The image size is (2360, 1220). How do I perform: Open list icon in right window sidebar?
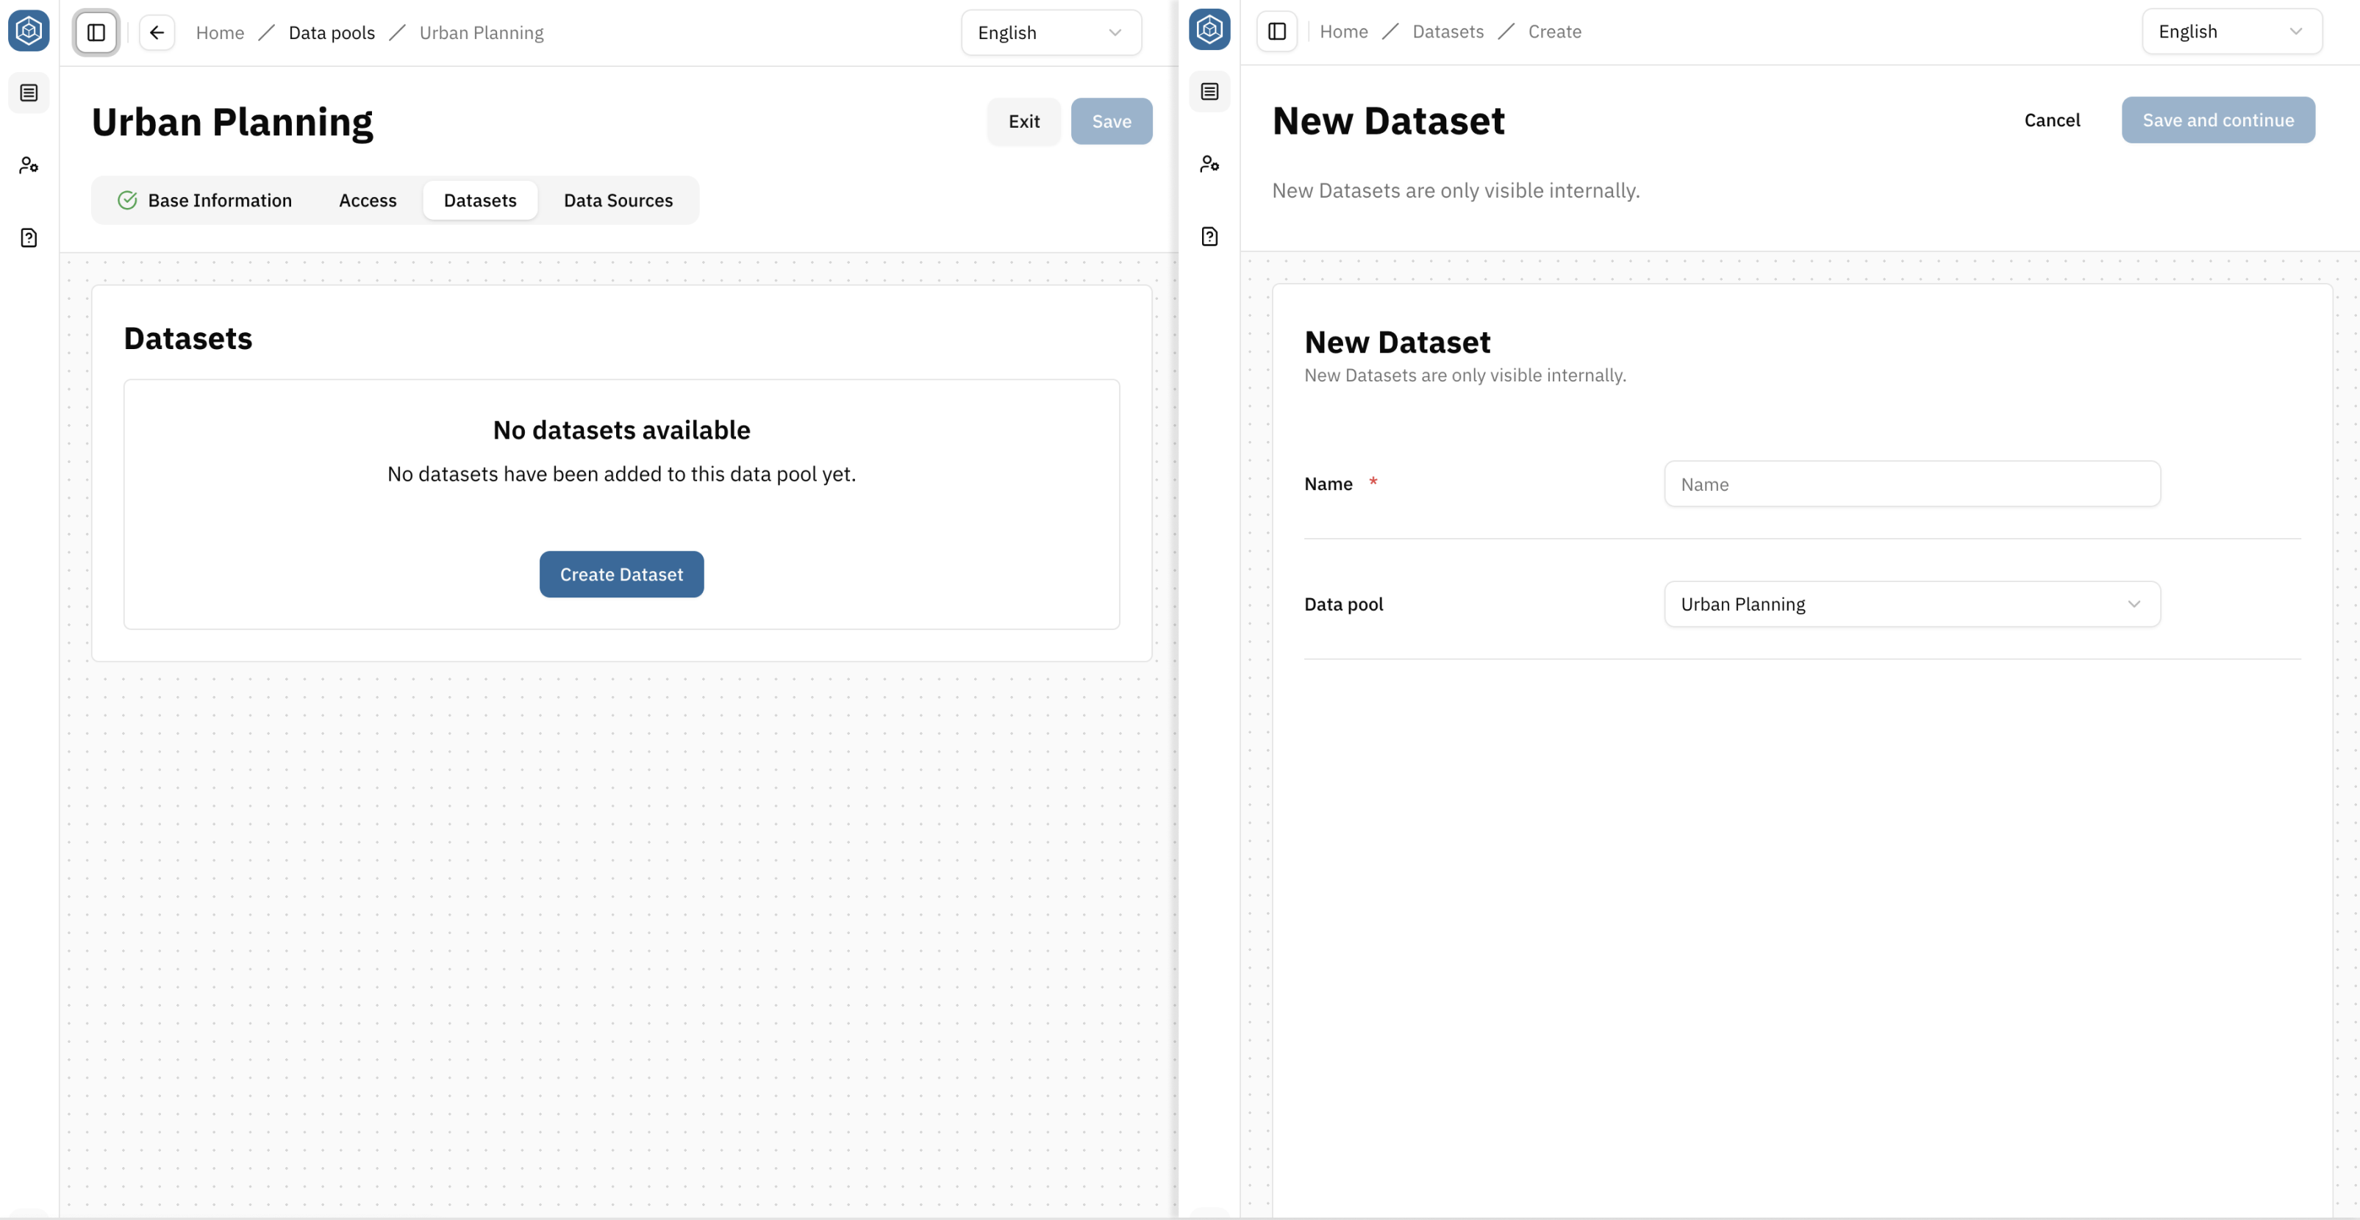[1209, 92]
